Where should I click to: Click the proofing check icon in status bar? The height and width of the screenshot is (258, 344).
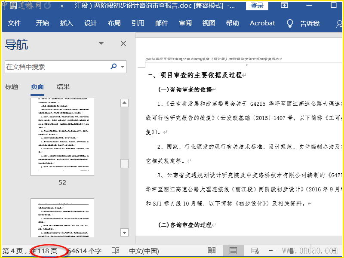[115, 251]
